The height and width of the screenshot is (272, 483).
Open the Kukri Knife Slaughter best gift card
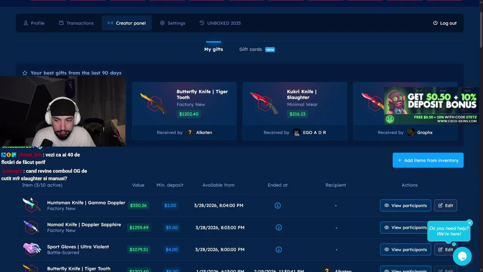295,111
